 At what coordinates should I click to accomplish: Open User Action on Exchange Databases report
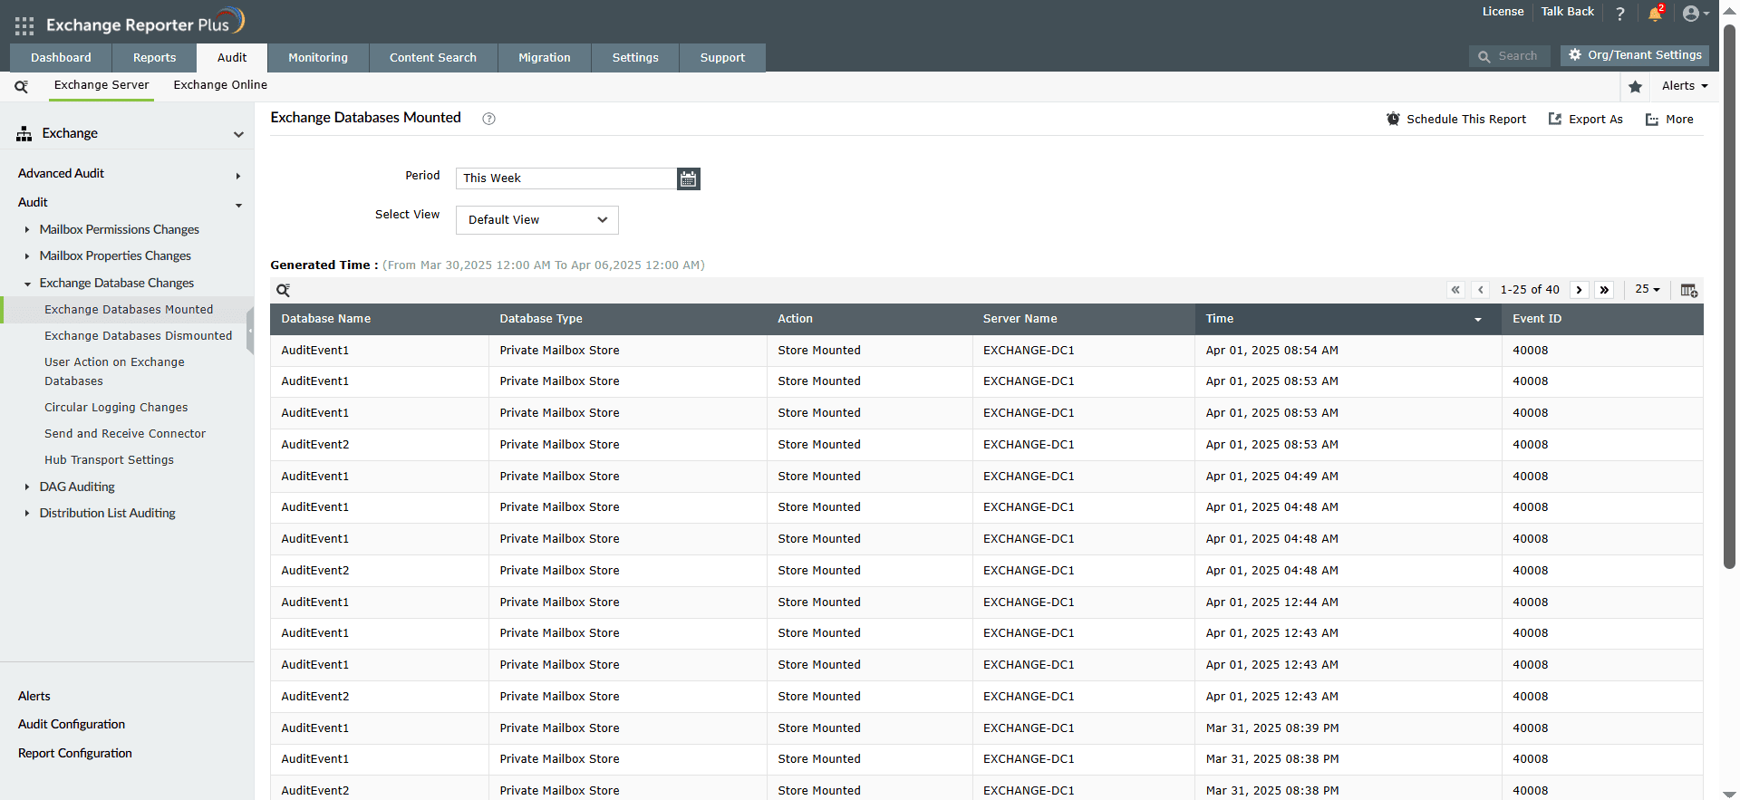click(x=114, y=371)
